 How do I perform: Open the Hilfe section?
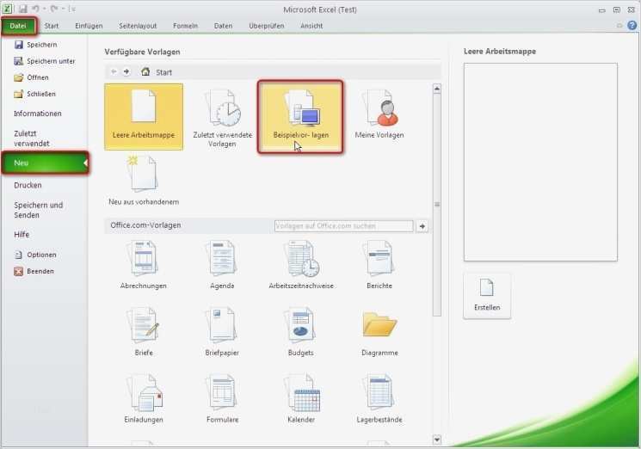22,235
